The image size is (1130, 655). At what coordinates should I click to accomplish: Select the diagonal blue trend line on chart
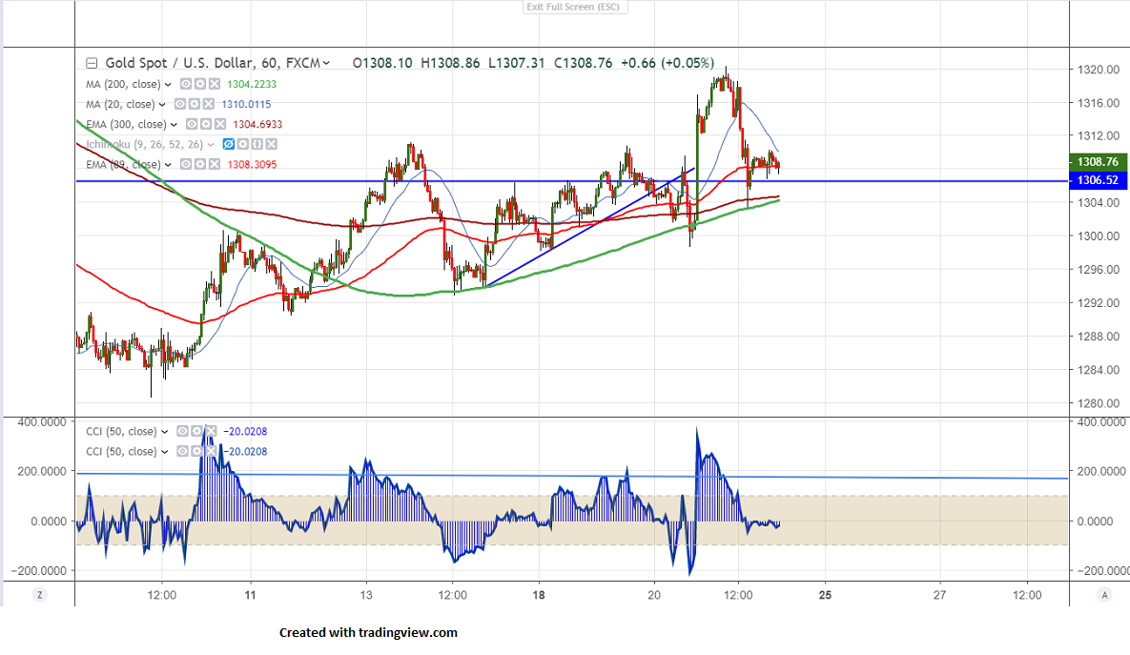click(x=591, y=227)
